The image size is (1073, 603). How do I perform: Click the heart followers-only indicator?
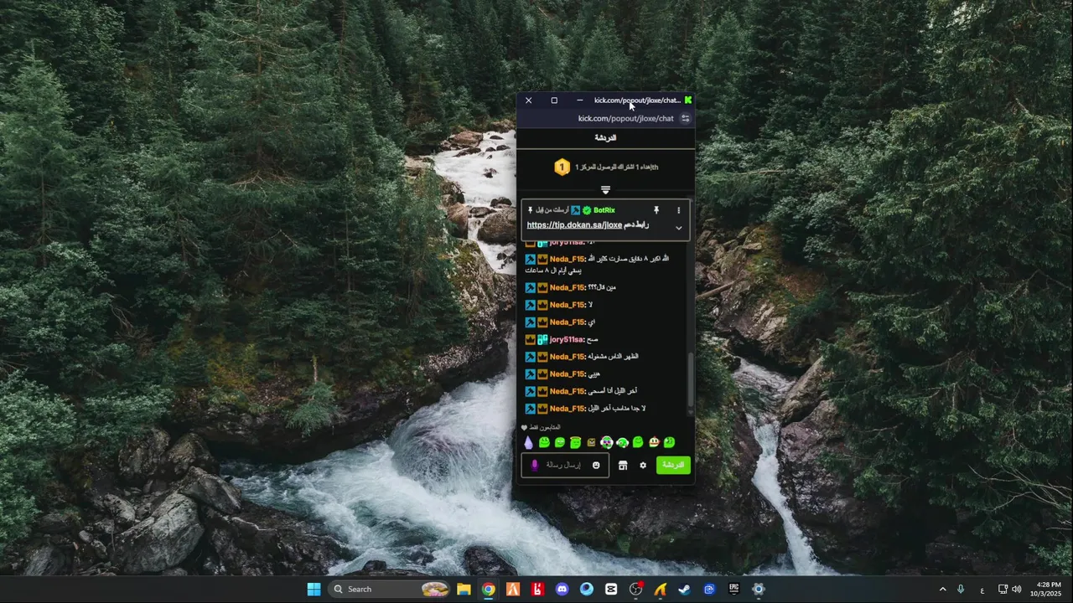pyautogui.click(x=525, y=428)
